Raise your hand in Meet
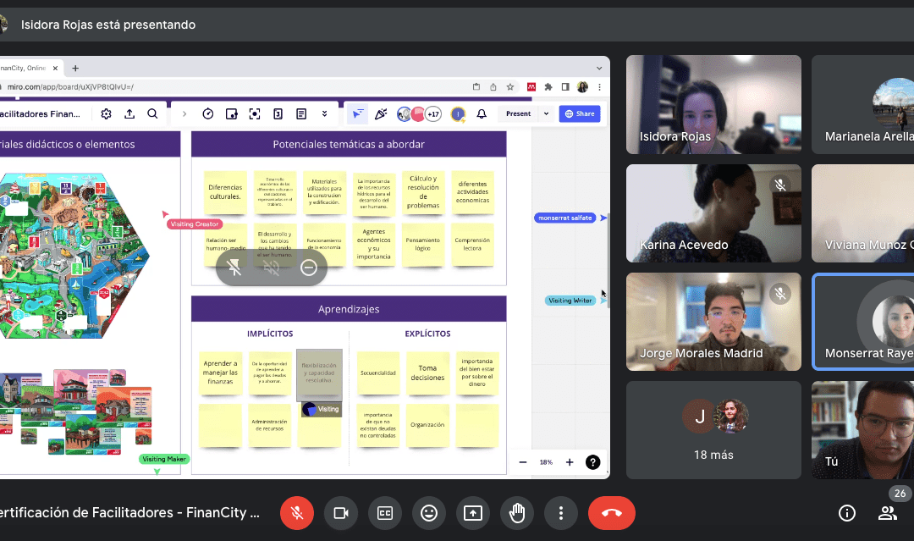 [x=517, y=513]
